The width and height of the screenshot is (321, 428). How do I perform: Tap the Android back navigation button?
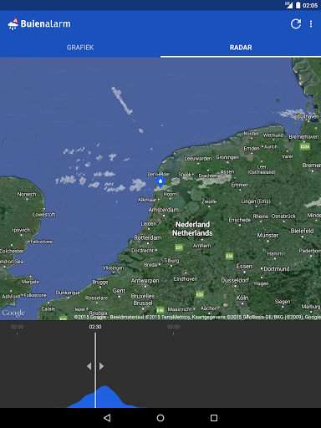coord(107,418)
